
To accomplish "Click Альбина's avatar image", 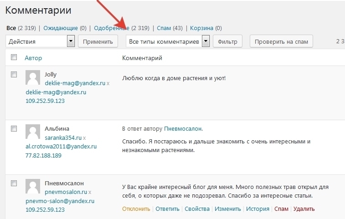I will point(32,132).
